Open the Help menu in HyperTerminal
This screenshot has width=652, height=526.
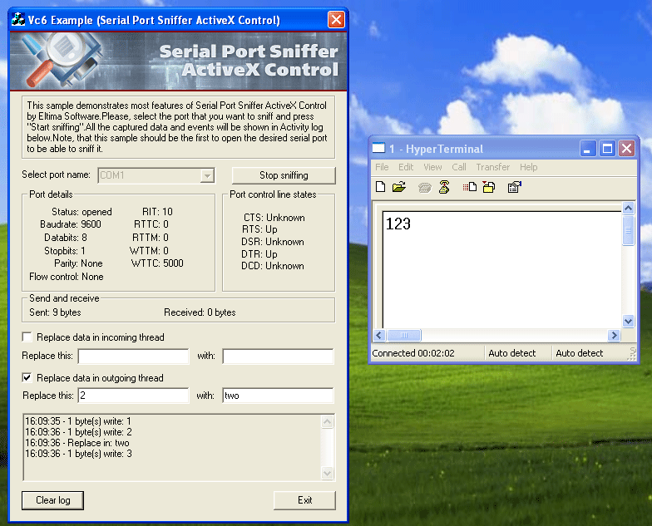(529, 167)
